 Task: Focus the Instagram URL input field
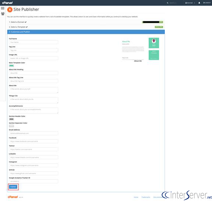(x=33, y=165)
